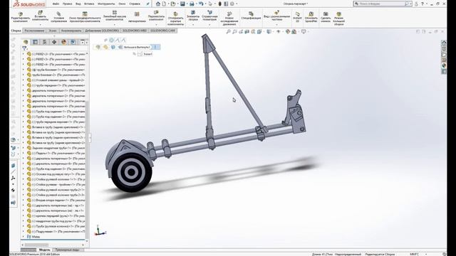Open Вставить компоненты dropdown arrow
456x256 pixels.
(40, 24)
